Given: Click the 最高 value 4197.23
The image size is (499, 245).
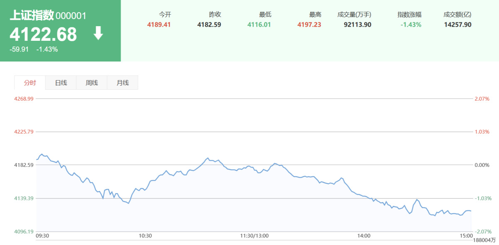Looking at the screenshot, I should point(309,25).
